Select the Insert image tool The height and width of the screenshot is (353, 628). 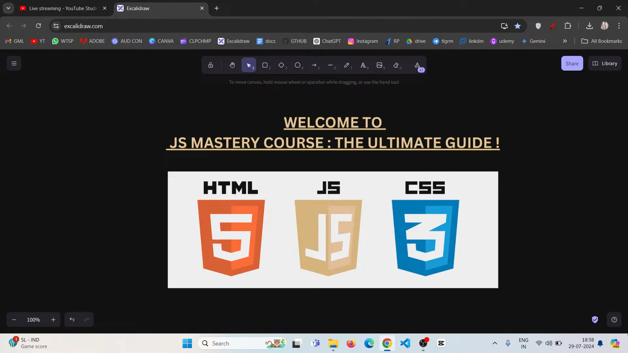coord(379,65)
